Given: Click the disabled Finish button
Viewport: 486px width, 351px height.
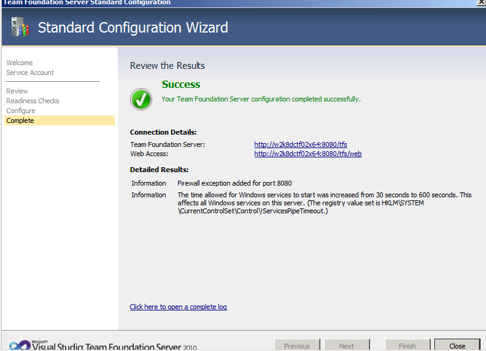Looking at the screenshot, I should coord(407,345).
